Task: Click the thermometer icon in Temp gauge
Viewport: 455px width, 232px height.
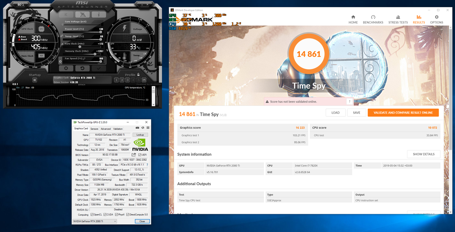Action: click(x=124, y=57)
